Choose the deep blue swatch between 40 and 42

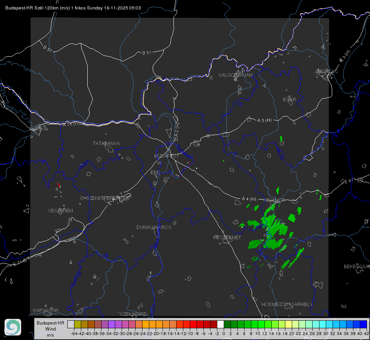[x=364, y=325]
